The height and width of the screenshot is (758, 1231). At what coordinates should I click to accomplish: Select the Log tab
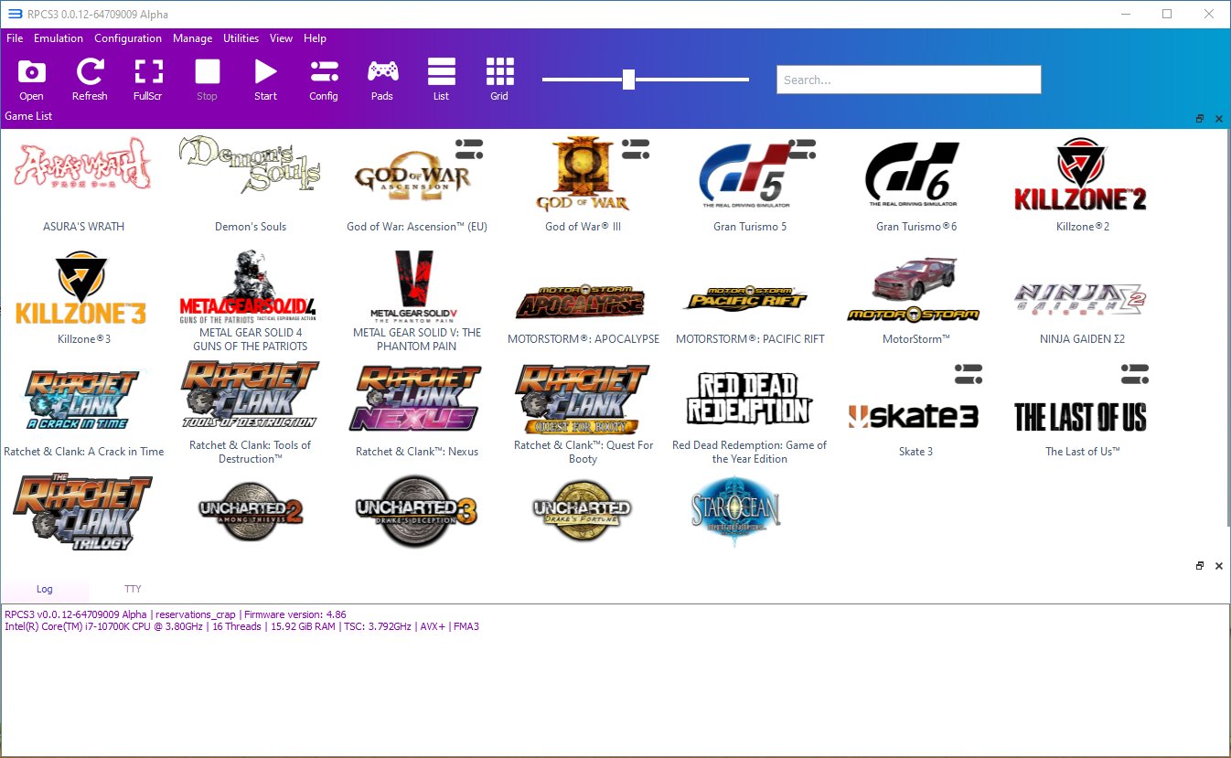[x=44, y=589]
